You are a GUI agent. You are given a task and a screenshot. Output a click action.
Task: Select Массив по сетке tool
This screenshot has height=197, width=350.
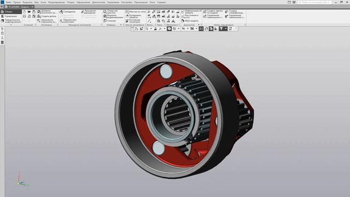tap(136, 11)
